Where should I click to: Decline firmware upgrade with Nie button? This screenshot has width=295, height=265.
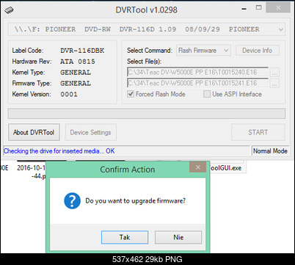[178, 237]
